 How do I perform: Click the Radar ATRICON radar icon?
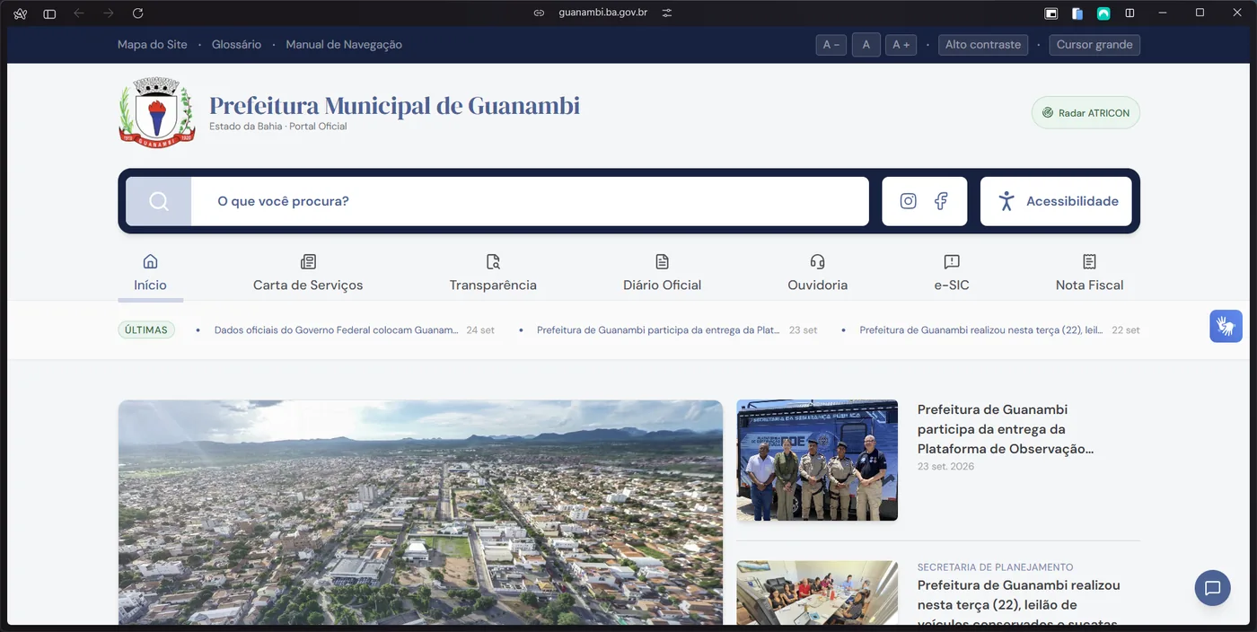tap(1048, 113)
